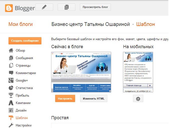The height and width of the screenshot is (128, 169).
Task: Open Статистика section
Action: (x=24, y=88)
